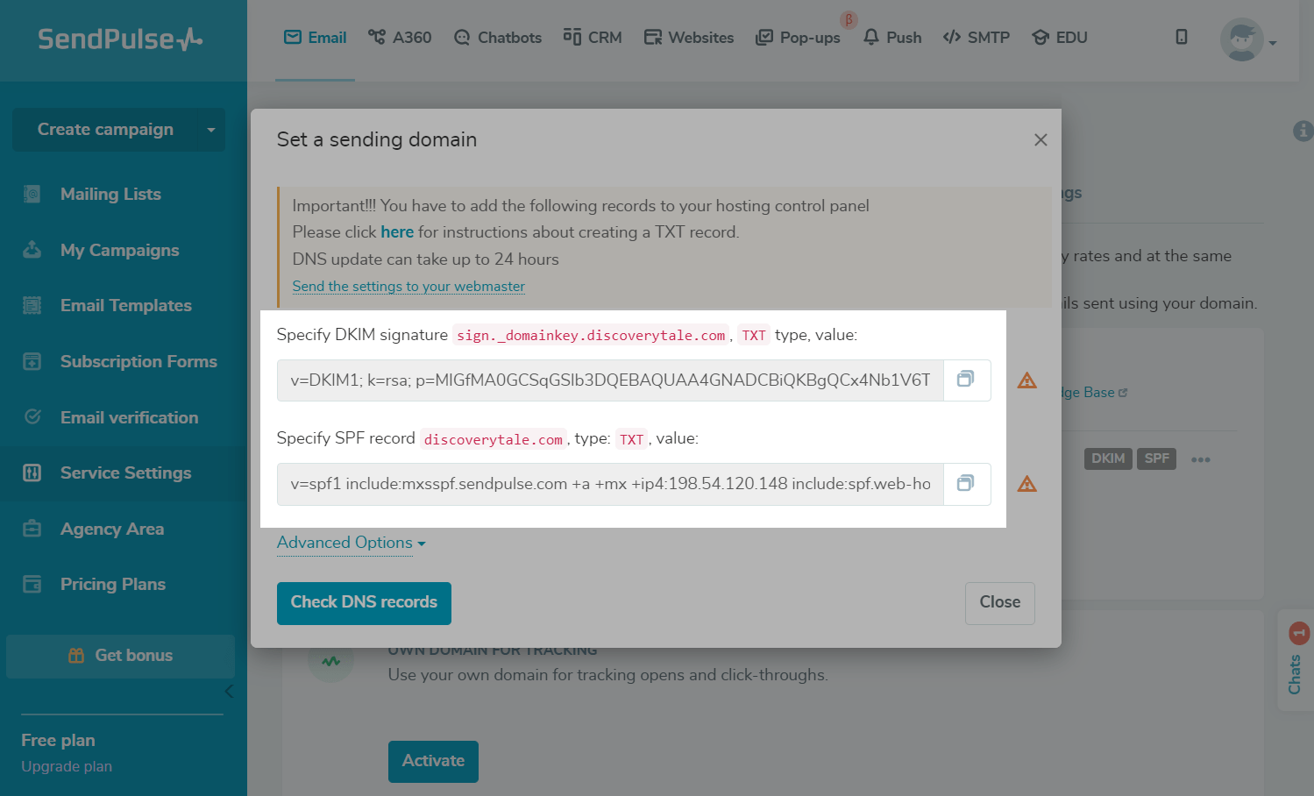Open the three-dots domain options menu

click(x=1201, y=459)
